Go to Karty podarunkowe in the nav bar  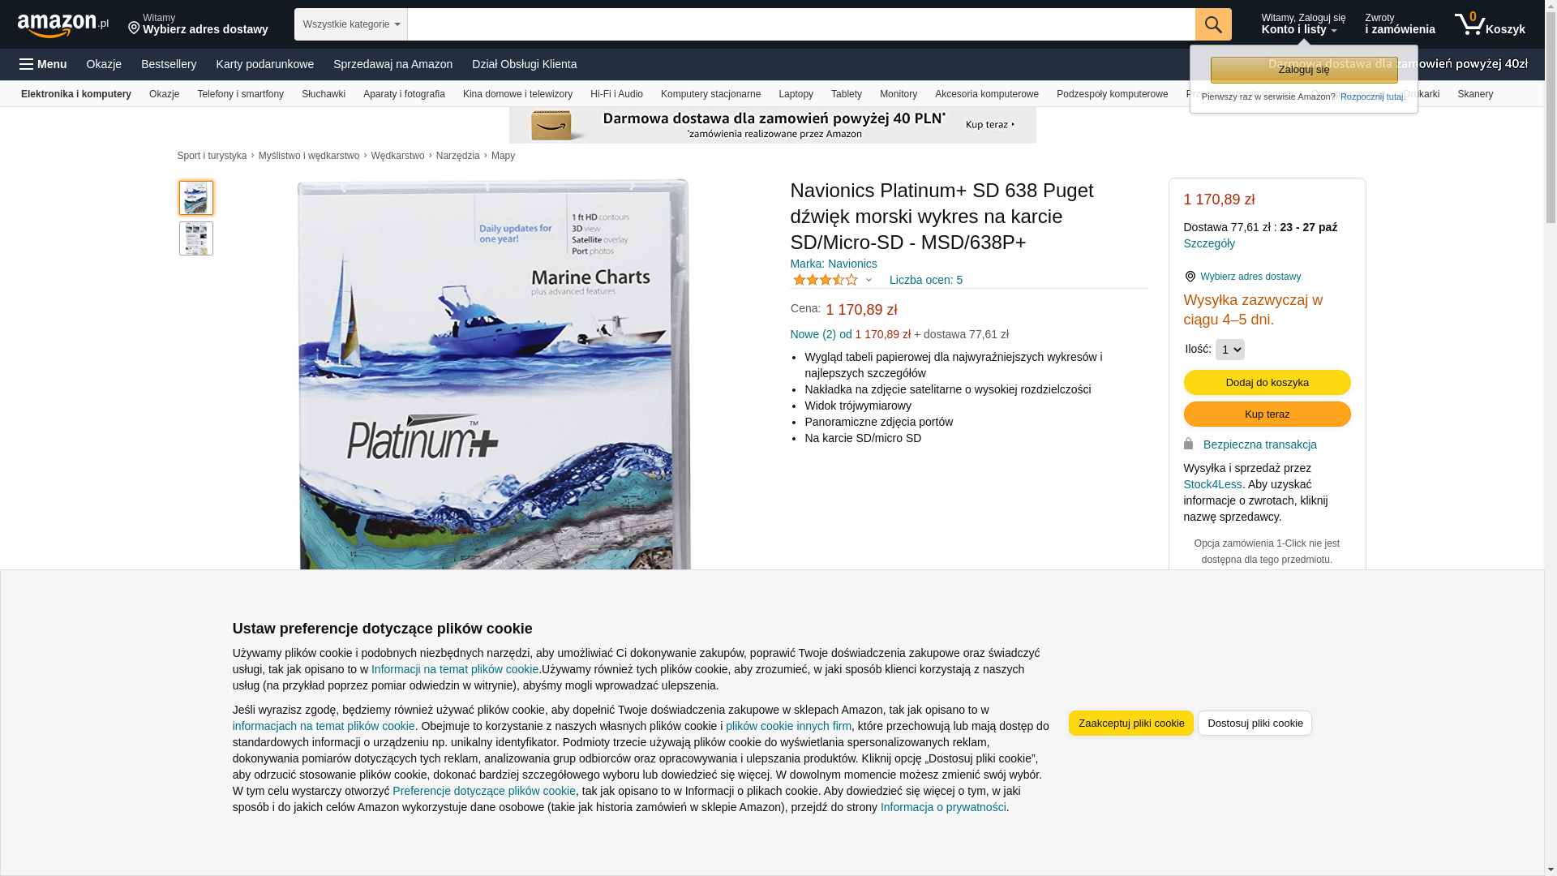point(264,64)
